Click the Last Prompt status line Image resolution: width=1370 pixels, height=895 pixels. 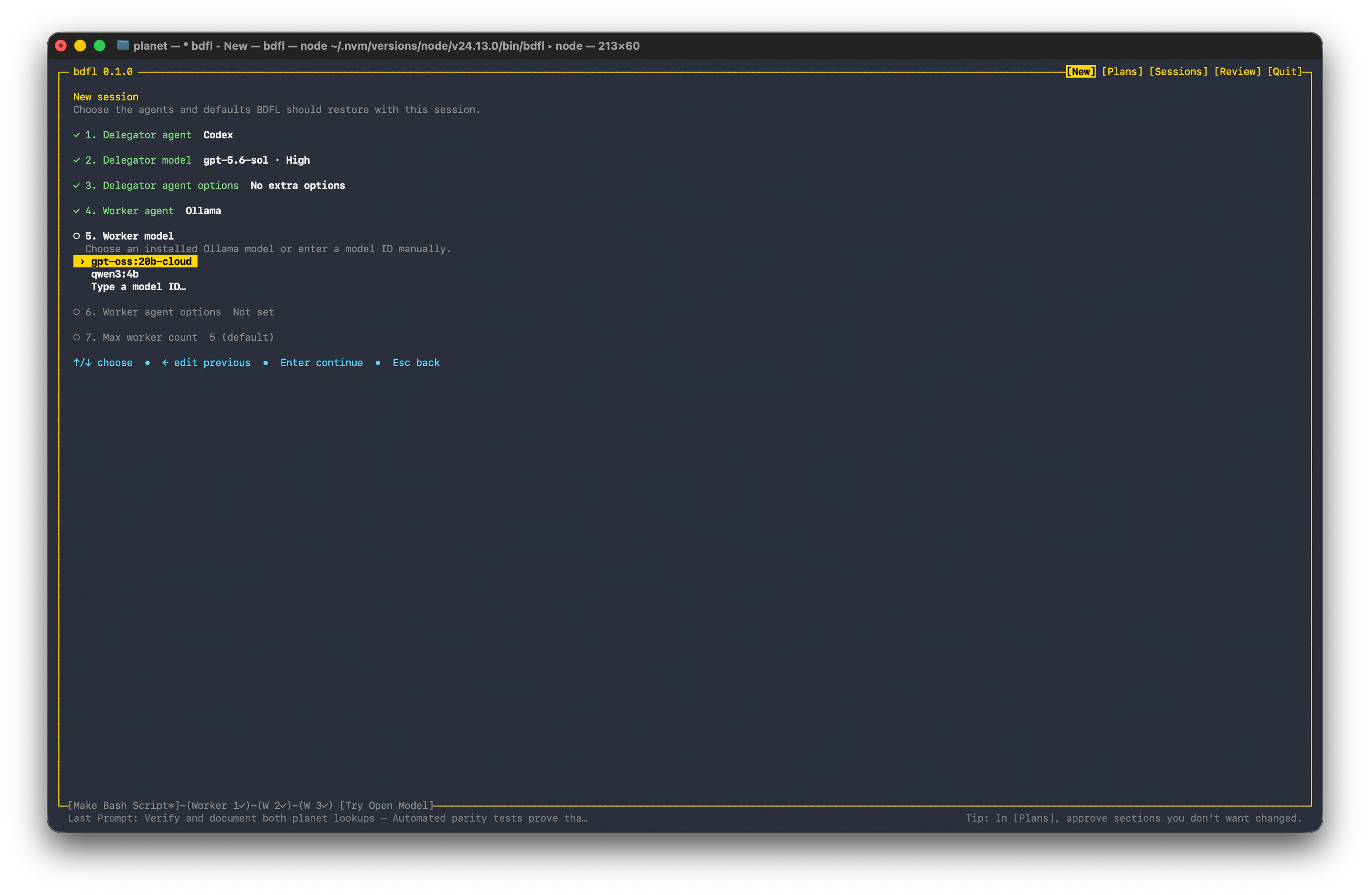click(328, 818)
